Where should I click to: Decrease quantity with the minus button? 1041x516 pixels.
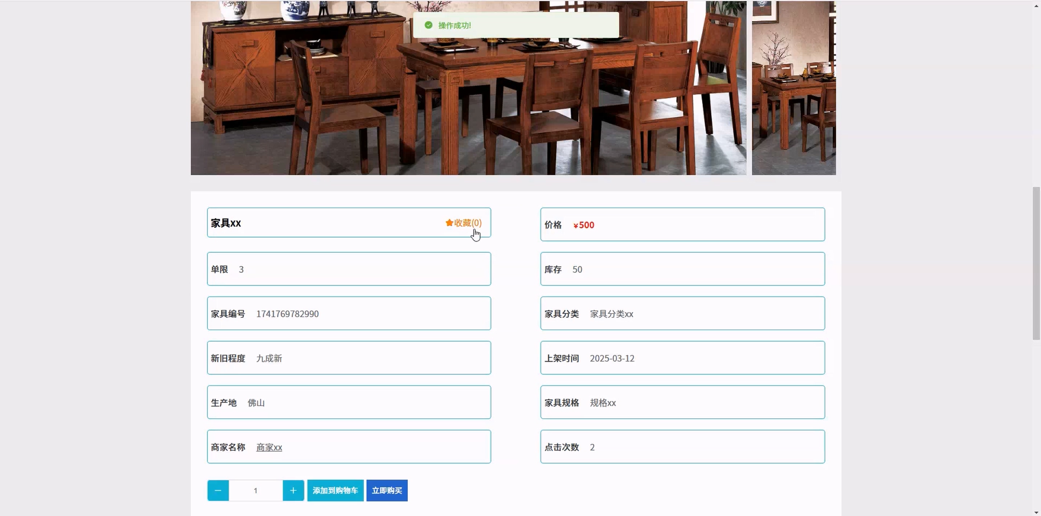click(218, 490)
